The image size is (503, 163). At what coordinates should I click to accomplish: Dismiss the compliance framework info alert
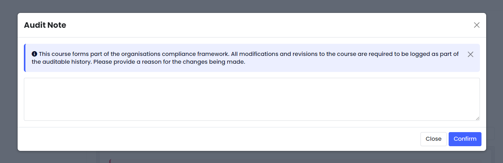471,54
